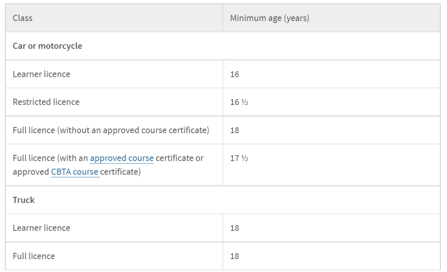
Task: Click 'certificate)' text after CBTA course link
Action: pos(120,172)
